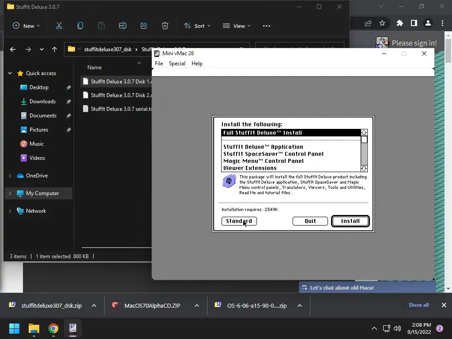Toggle the Chrome side panel icon
Viewport: 452px width, 339px height.
tap(414, 23)
